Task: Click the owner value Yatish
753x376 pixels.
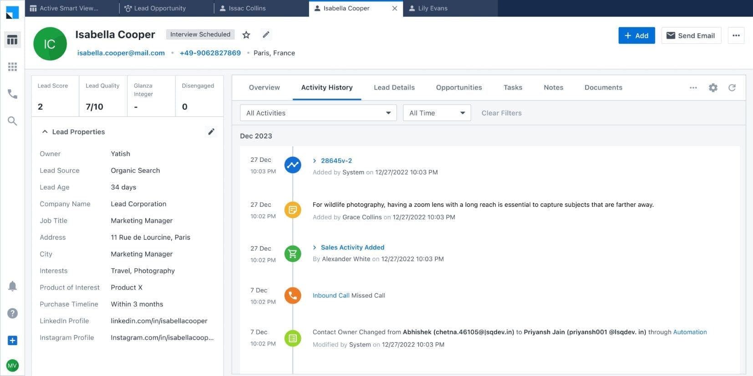Action: [120, 154]
